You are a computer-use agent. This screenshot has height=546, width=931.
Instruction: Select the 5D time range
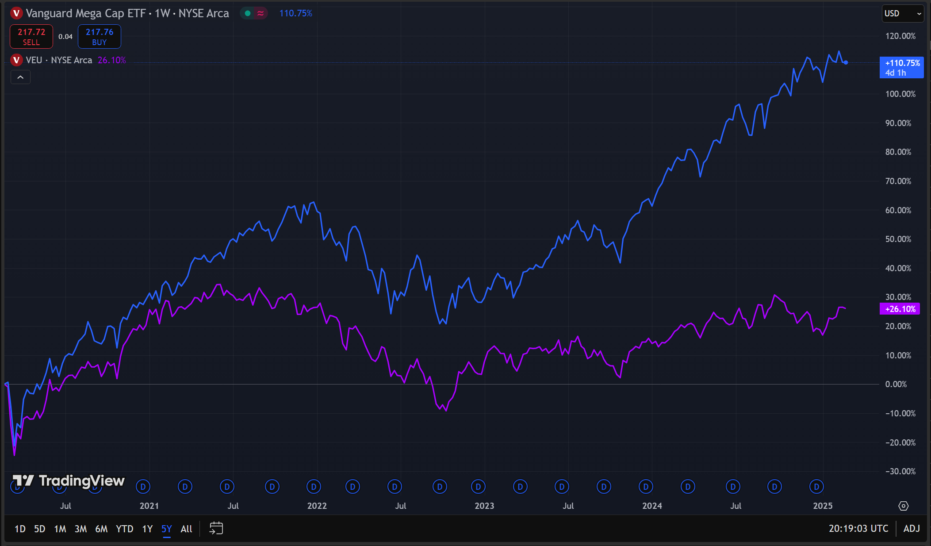pyautogui.click(x=40, y=529)
